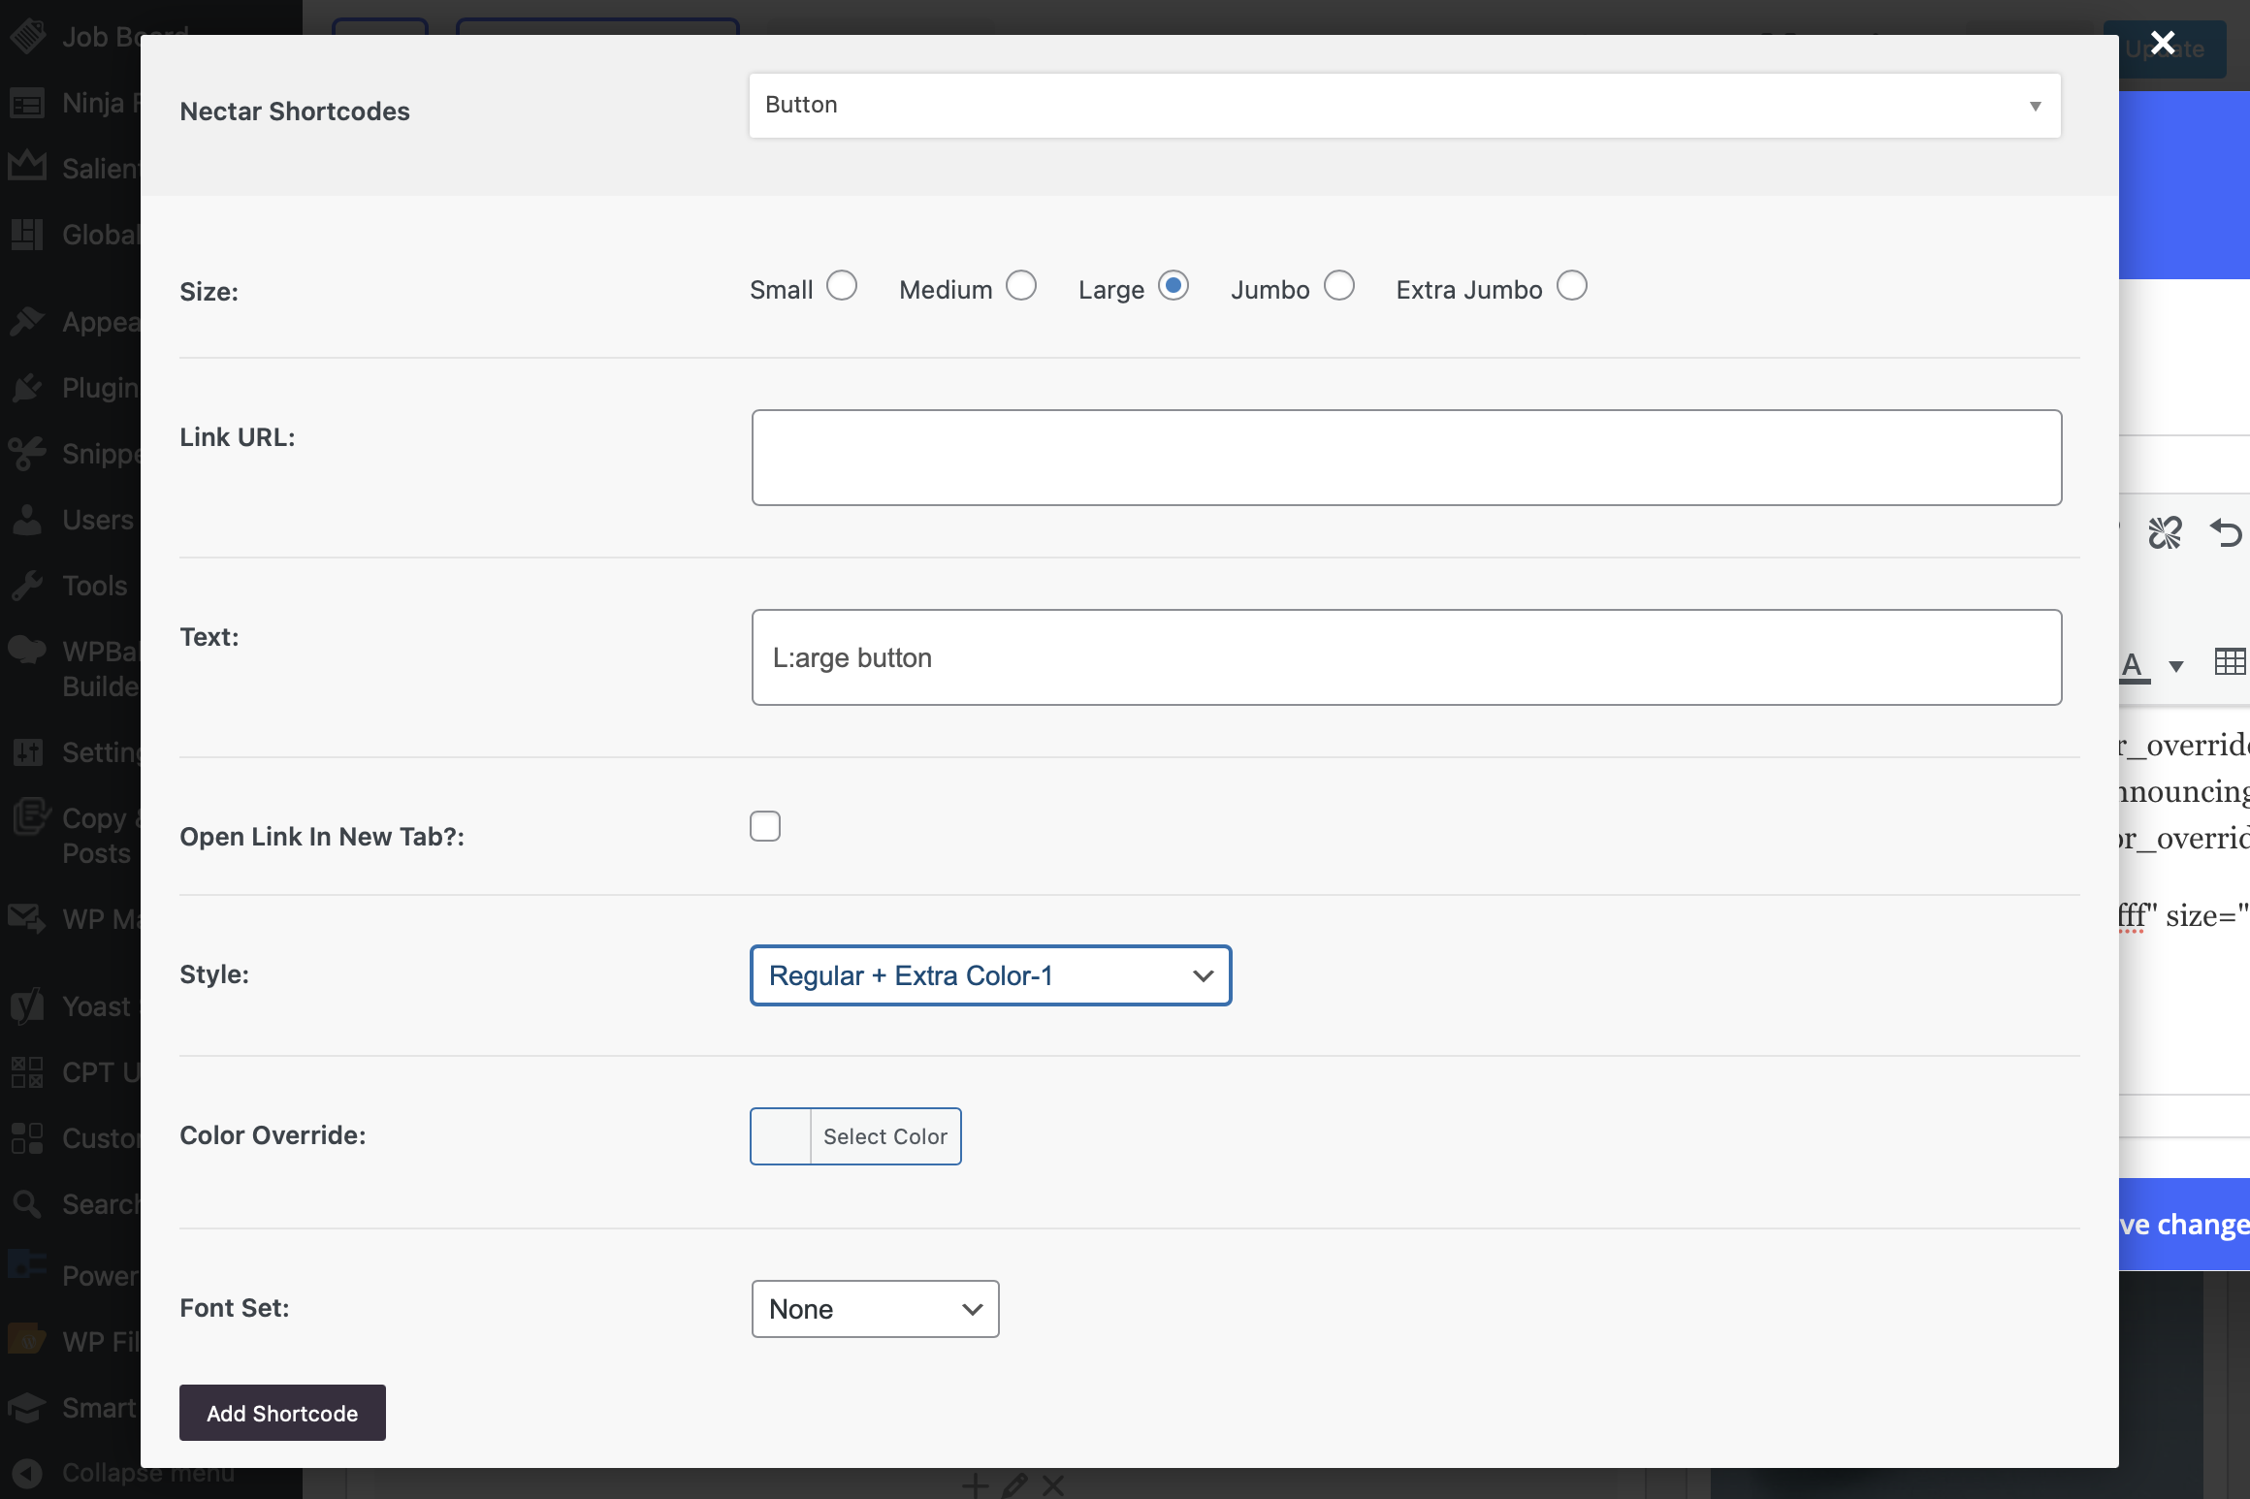Select the Small size radio button
This screenshot has width=2250, height=1499.
(x=842, y=285)
